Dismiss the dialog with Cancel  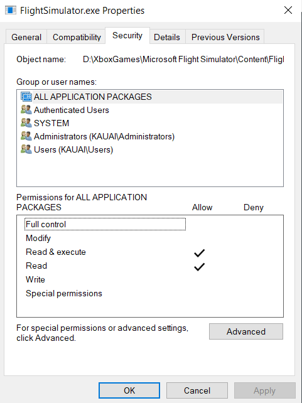tap(197, 390)
